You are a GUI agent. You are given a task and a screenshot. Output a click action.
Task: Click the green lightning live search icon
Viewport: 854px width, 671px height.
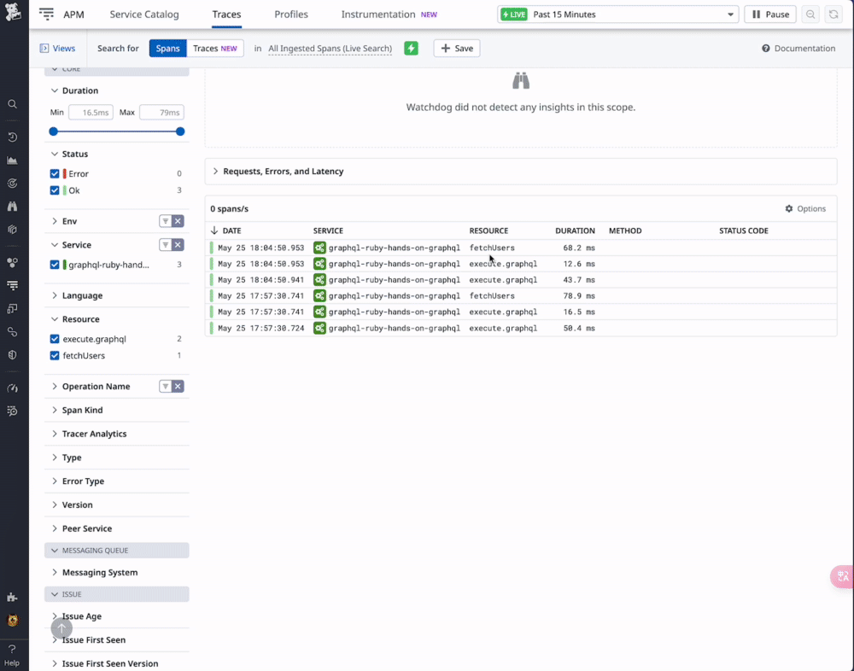[x=412, y=48]
